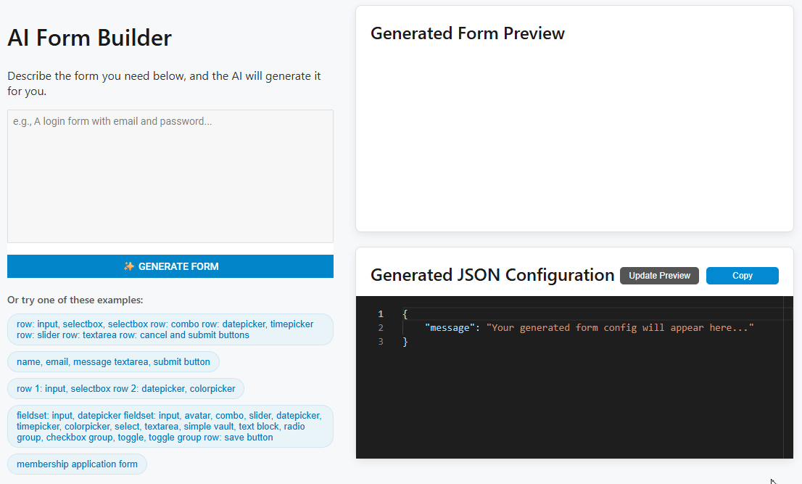Select the 'fieldset: input, datepicker' example chip
The width and height of the screenshot is (802, 484).
click(x=170, y=426)
